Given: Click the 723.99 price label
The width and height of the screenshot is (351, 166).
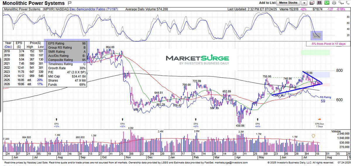Looking at the screenshot, I should pos(197,81).
